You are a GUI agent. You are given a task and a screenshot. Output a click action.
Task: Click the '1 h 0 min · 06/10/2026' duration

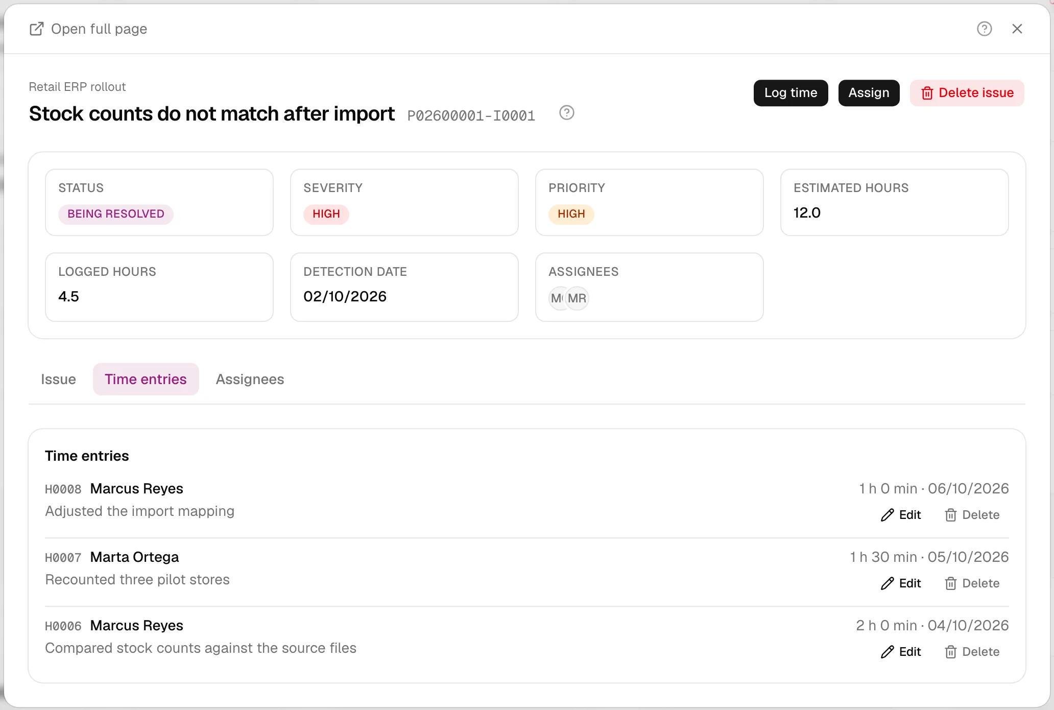tap(934, 489)
